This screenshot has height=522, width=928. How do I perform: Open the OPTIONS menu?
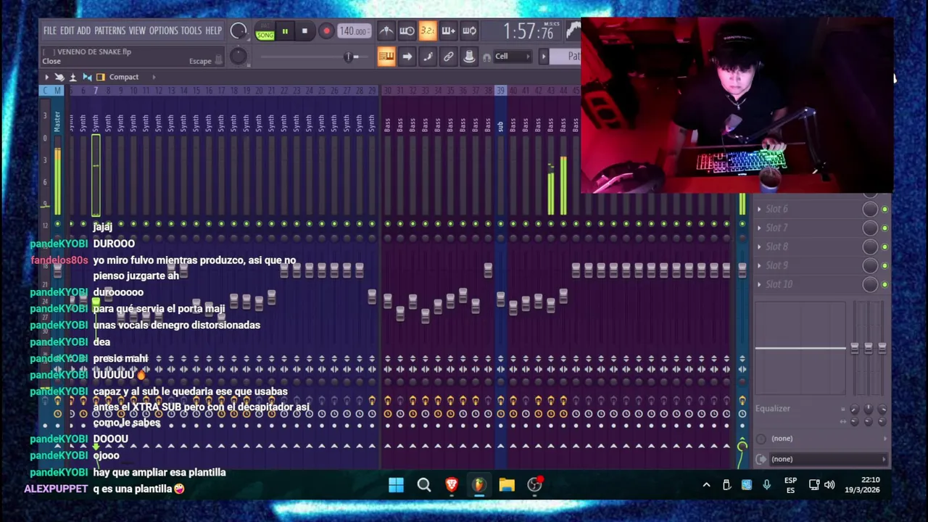(x=163, y=31)
